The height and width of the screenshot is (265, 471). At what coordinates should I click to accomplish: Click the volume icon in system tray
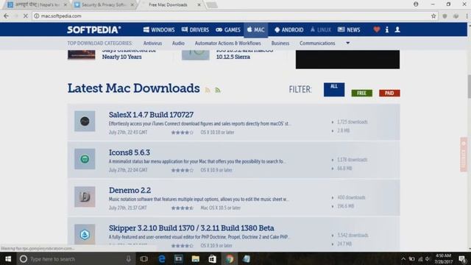[428, 259]
